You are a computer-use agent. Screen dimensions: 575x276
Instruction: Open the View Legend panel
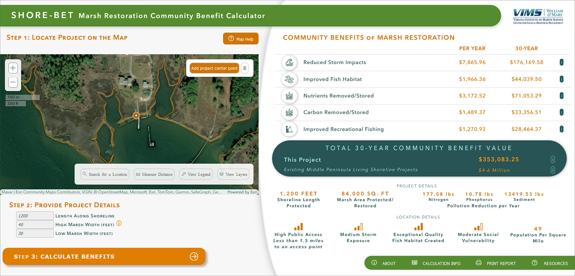click(x=196, y=174)
